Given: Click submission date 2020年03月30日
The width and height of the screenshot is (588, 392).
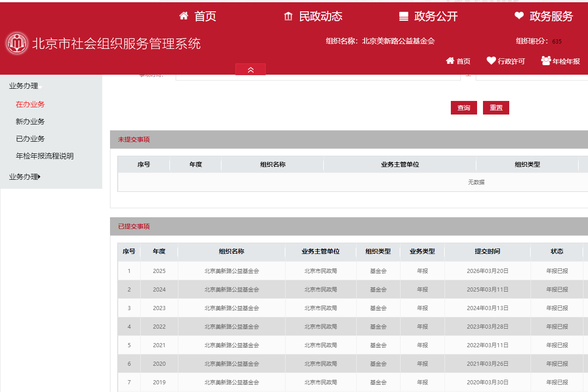Looking at the screenshot, I should (x=488, y=382).
